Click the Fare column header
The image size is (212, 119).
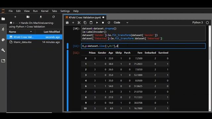(140, 53)
